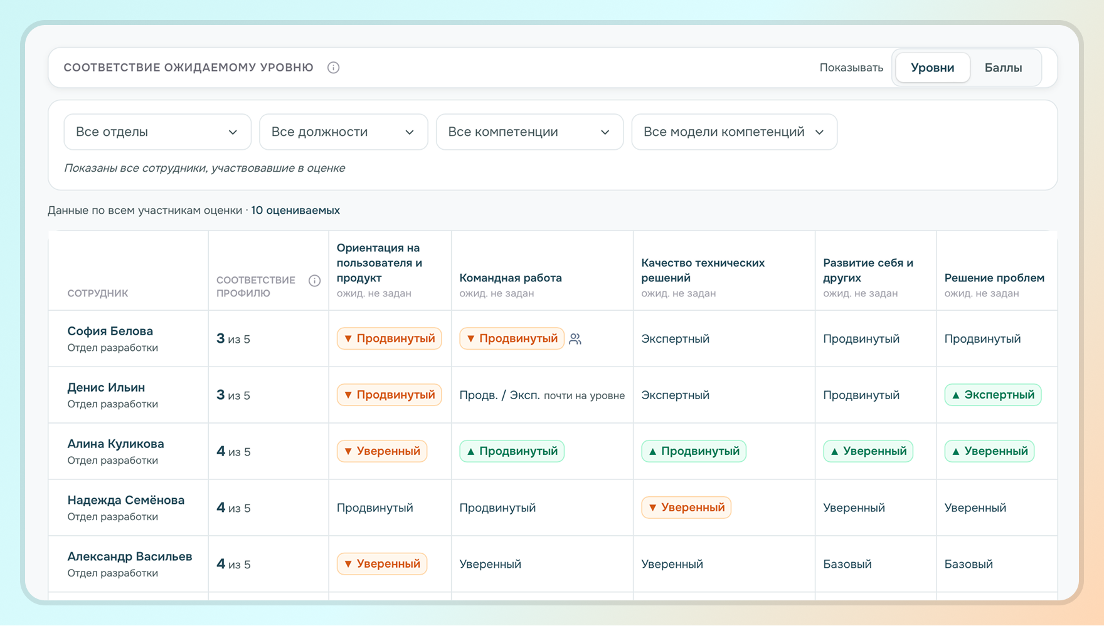
Task: Click the Развитие себя и других header
Action: [868, 271]
